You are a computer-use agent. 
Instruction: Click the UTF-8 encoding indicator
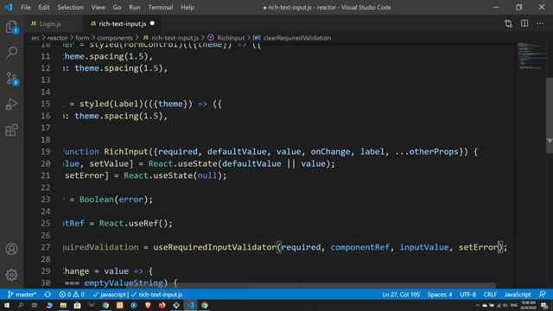pyautogui.click(x=467, y=295)
